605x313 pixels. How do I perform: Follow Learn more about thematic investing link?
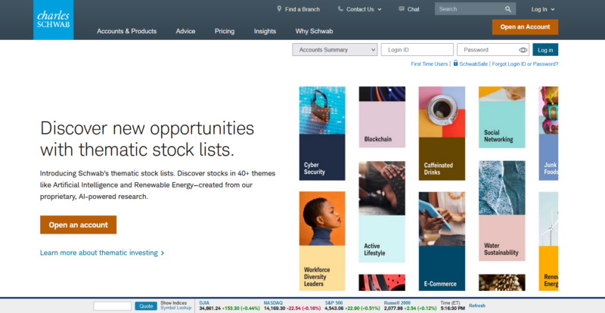(99, 253)
